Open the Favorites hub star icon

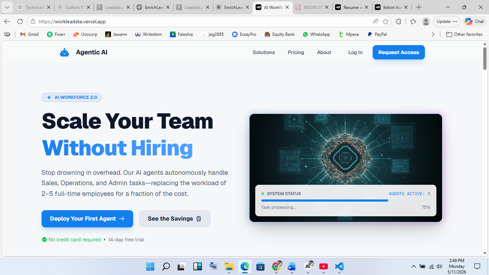(413, 21)
